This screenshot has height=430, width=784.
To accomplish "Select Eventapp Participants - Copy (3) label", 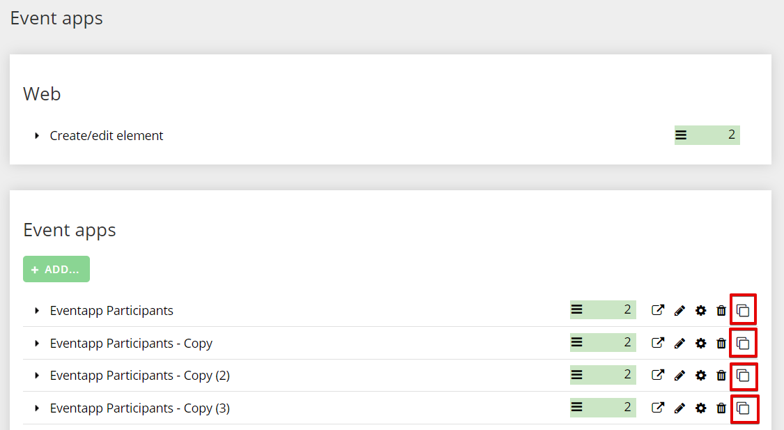I will 140,408.
